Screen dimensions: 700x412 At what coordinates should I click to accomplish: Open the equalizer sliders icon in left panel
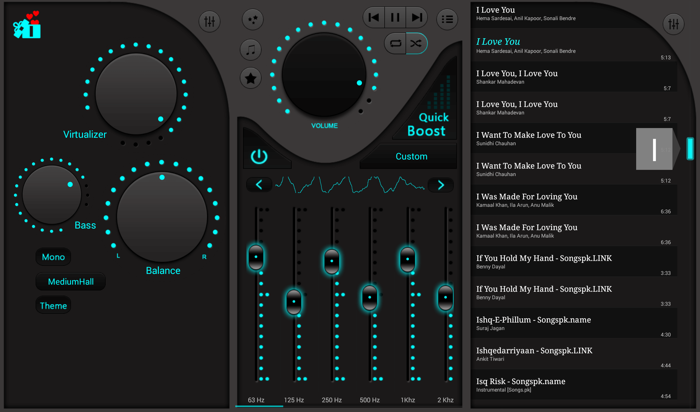click(x=209, y=22)
